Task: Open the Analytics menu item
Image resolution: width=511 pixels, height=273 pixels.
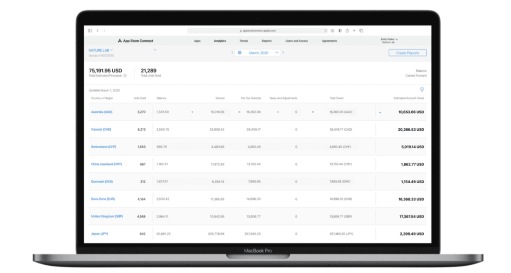Action: tap(220, 41)
